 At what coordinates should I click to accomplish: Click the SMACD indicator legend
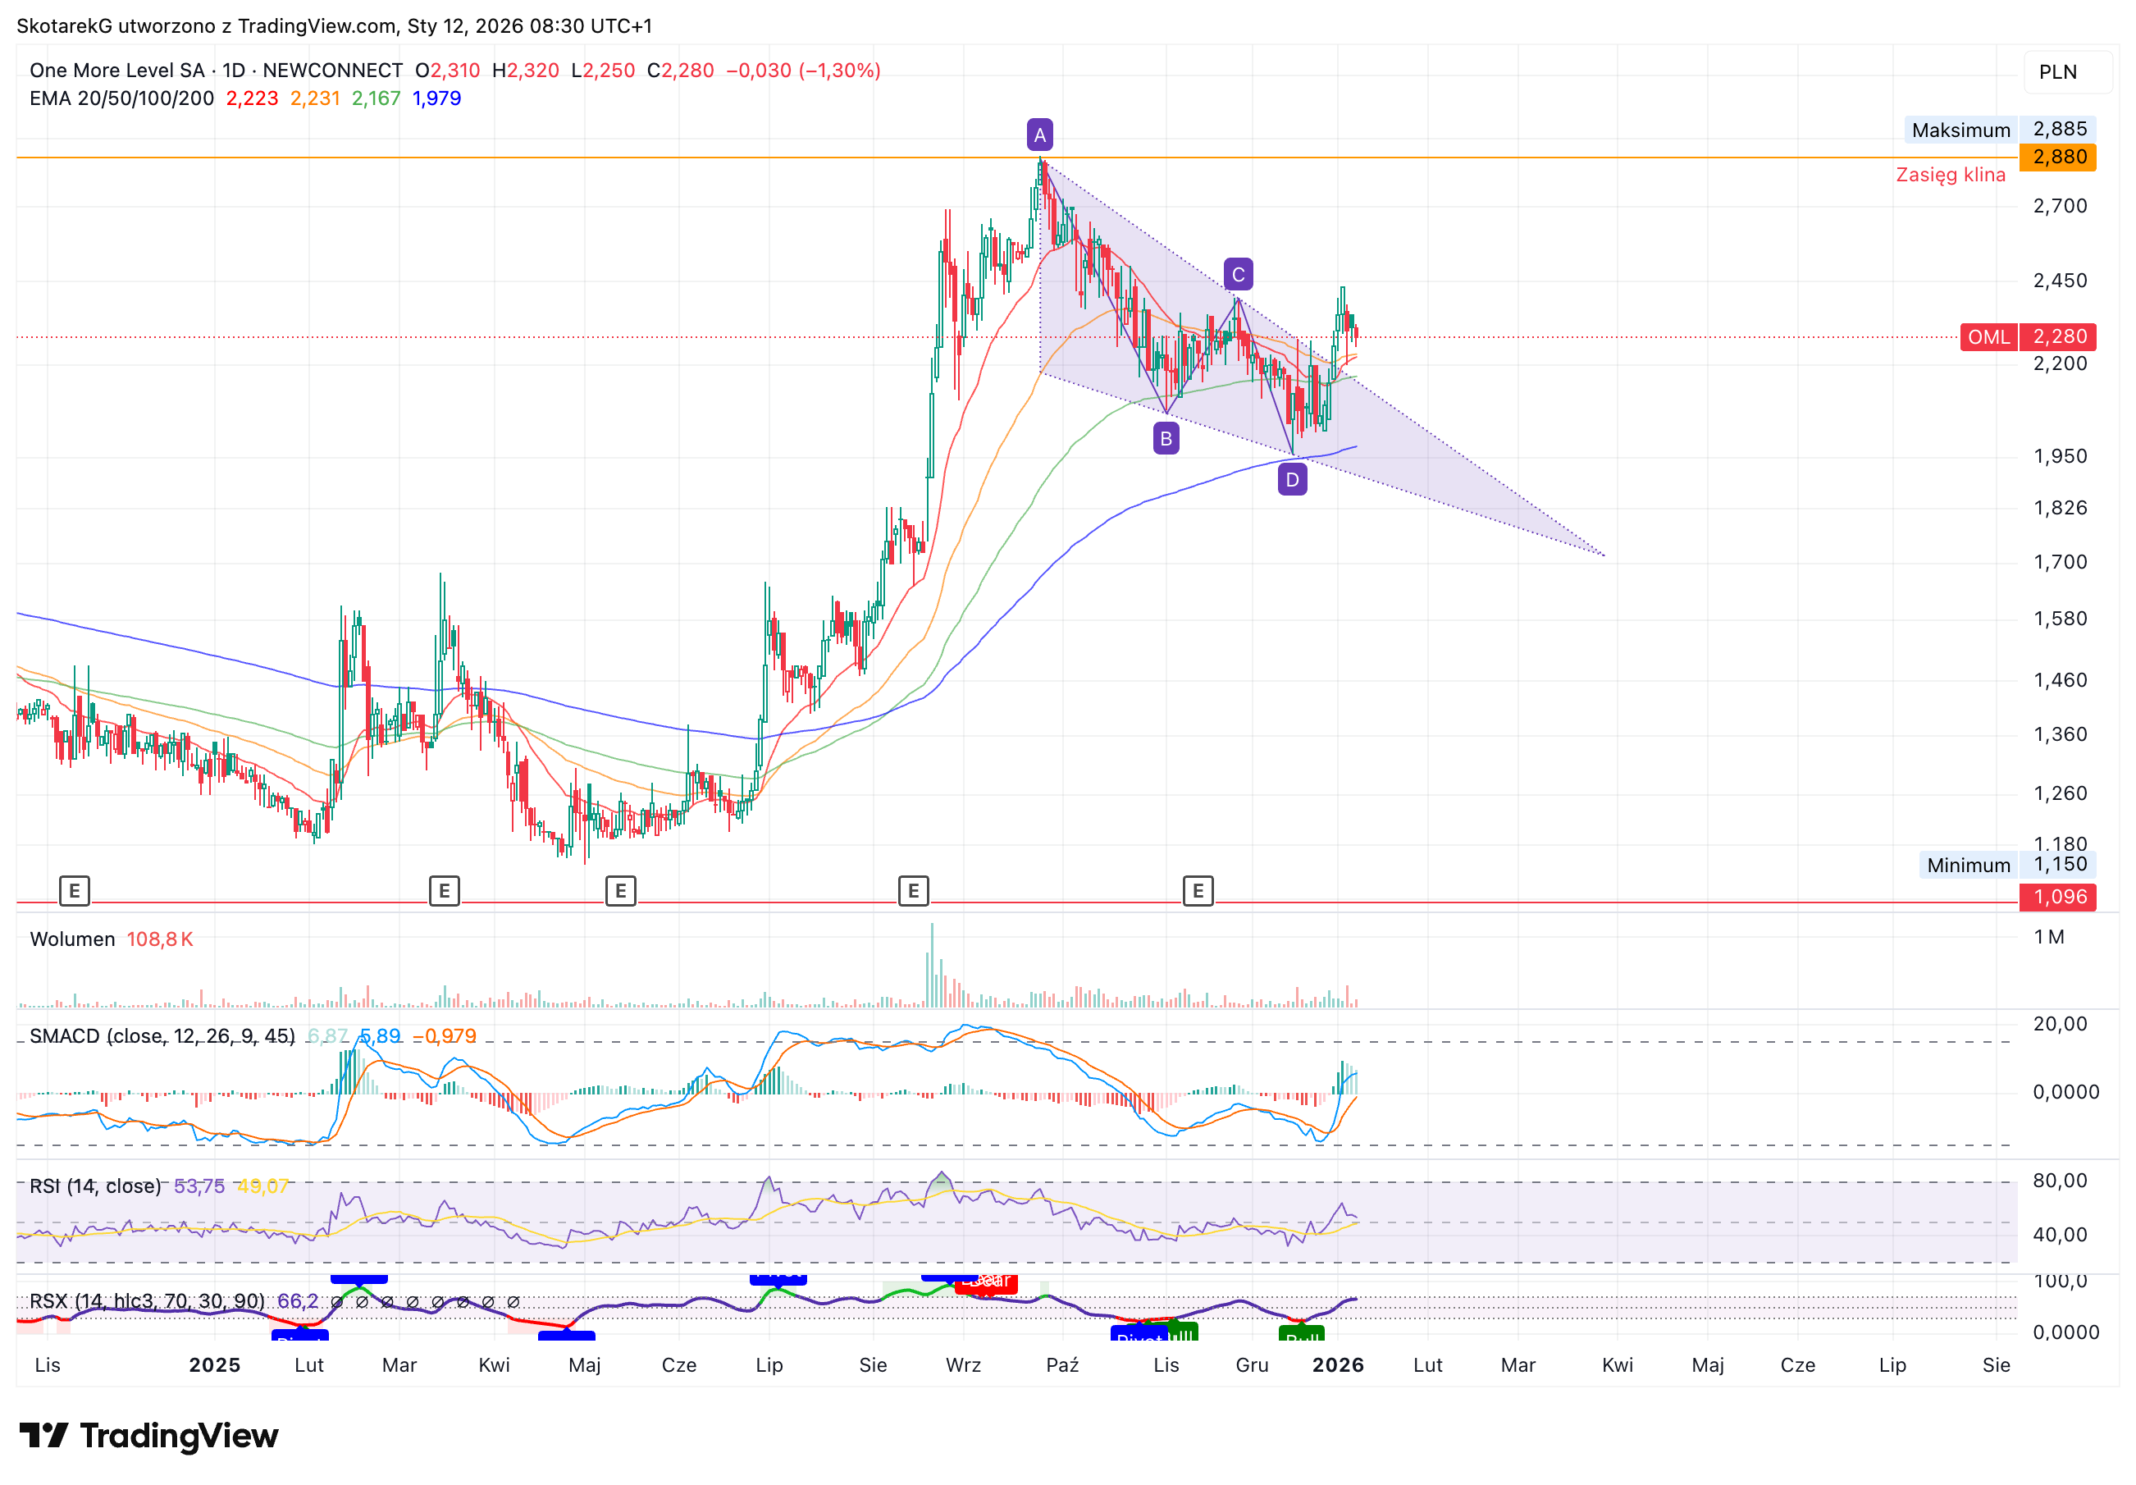click(162, 1036)
